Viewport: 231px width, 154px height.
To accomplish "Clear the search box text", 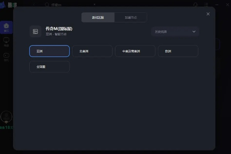I will (x=95, y=4).
